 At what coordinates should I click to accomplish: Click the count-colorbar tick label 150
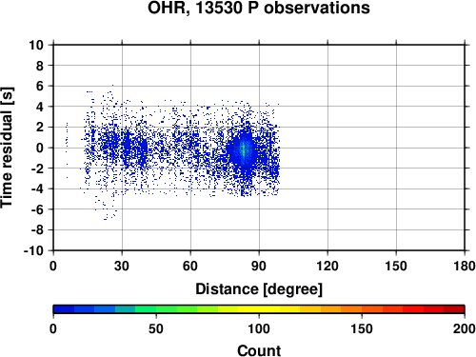click(362, 328)
